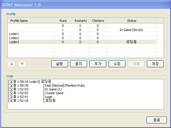Click the Restarts column header

point(80,21)
